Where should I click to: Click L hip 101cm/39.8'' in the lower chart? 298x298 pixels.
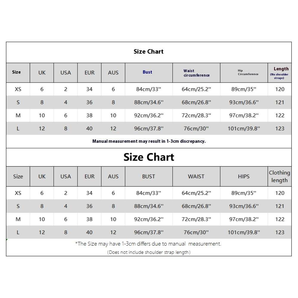244,232
